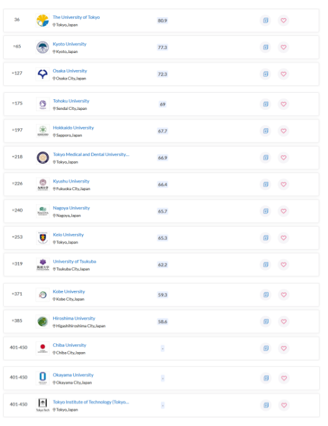
Task: Click the compare icon for Nagoya University
Action: pyautogui.click(x=266, y=211)
